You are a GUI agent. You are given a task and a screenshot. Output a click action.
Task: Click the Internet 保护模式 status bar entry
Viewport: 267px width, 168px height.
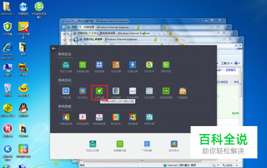[180, 165]
